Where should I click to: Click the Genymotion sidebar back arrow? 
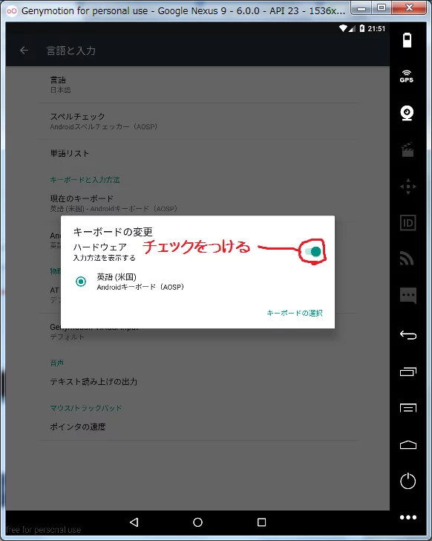click(x=408, y=334)
